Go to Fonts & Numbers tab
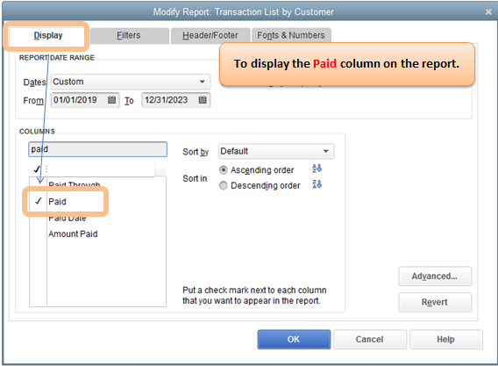The height and width of the screenshot is (366, 498). click(291, 35)
